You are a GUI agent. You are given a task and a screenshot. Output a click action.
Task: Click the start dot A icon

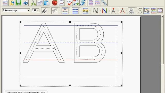(x=113, y=11)
